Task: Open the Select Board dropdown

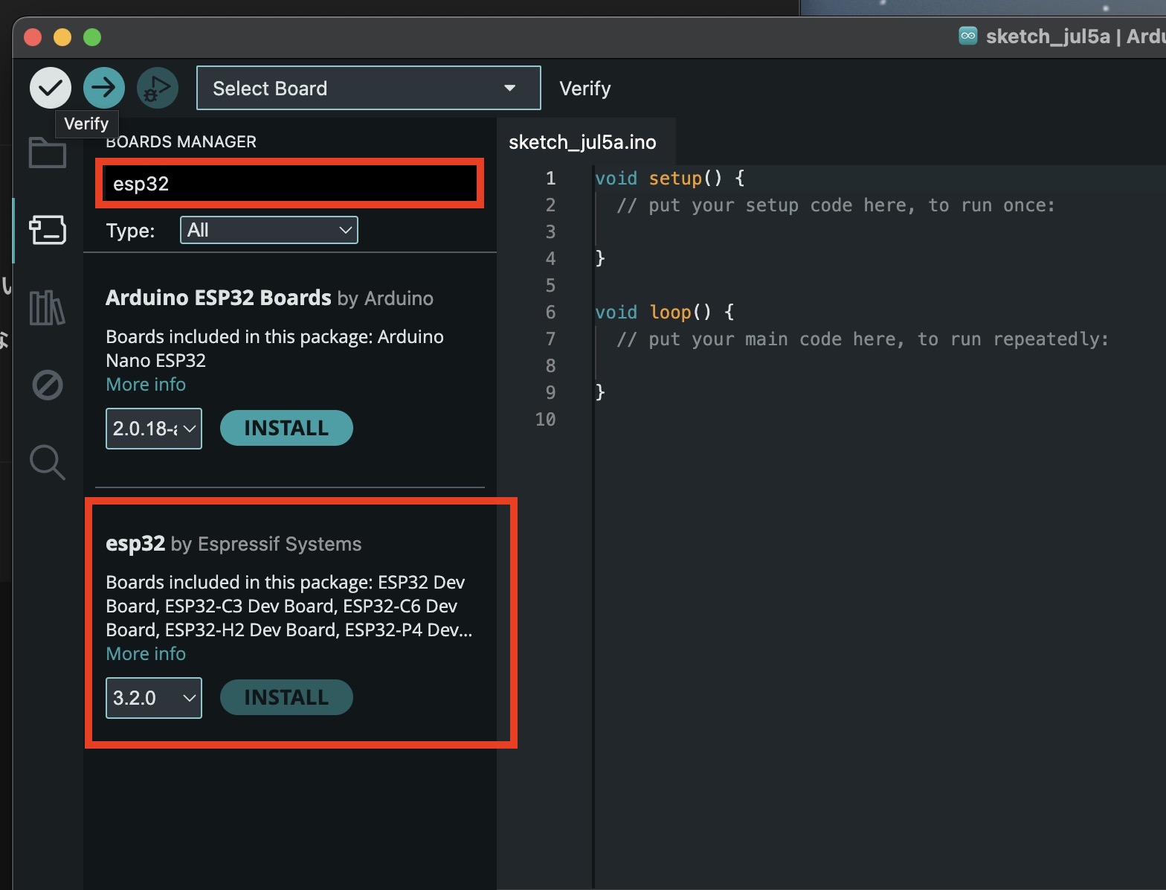Action: [x=368, y=88]
